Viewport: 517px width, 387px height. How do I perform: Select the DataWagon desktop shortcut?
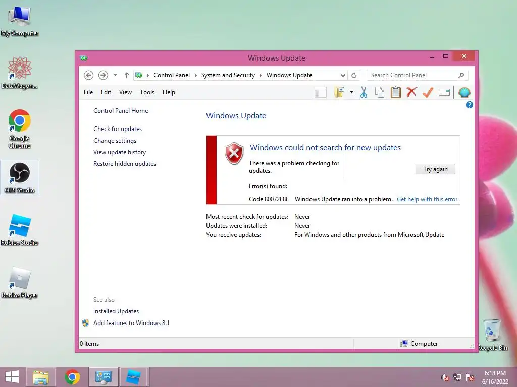click(x=20, y=73)
